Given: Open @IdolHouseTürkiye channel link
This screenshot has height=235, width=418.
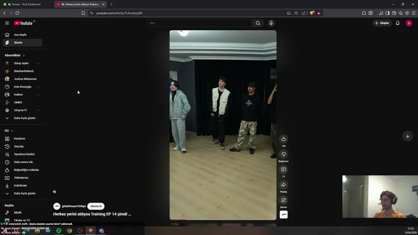Looking at the screenshot, I should [x=74, y=206].
